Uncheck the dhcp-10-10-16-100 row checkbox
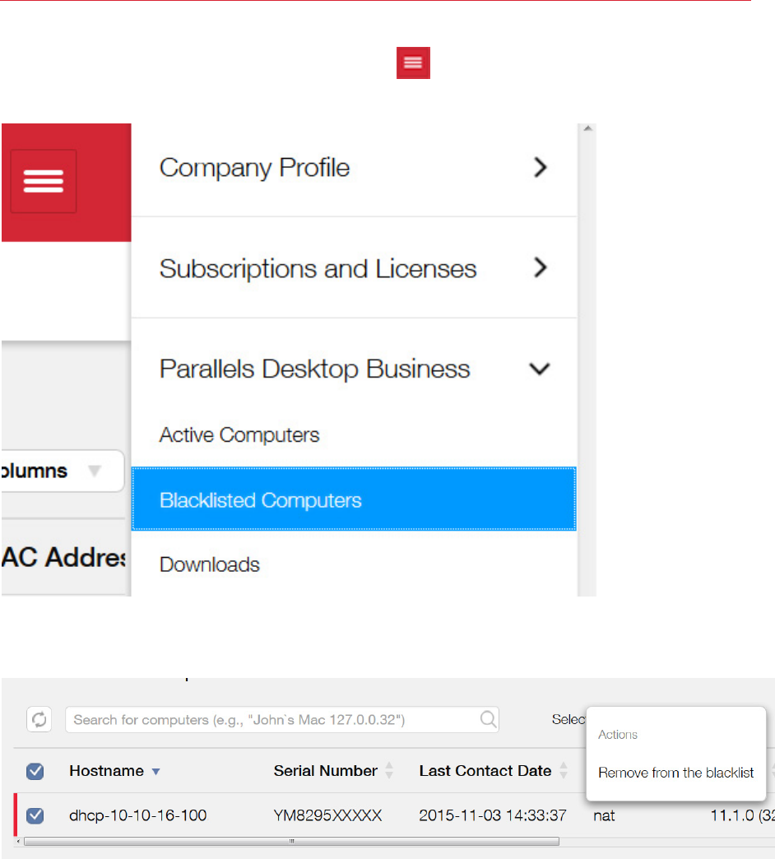775x859 pixels. tap(35, 815)
